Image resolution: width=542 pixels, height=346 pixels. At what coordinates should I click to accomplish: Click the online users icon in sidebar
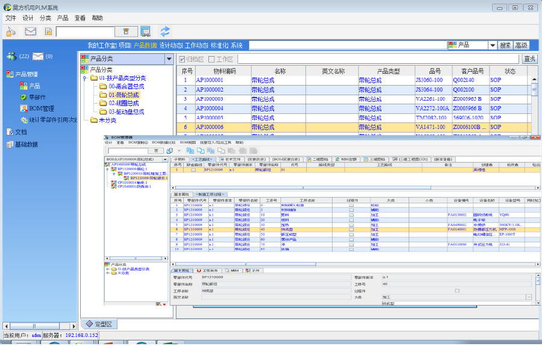pos(11,57)
